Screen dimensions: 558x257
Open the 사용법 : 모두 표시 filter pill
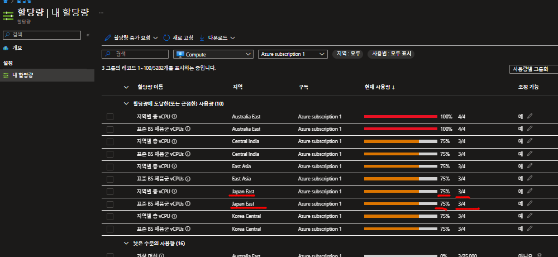(391, 54)
